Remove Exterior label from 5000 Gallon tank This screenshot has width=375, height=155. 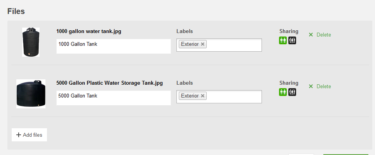pyautogui.click(x=202, y=96)
